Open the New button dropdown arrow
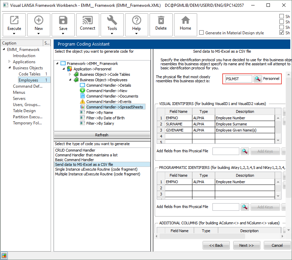The image size is (292, 260). (x=39, y=34)
